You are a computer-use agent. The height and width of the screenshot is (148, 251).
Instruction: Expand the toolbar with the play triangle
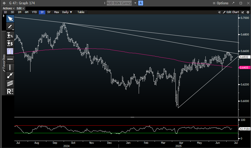(x=4, y=16)
